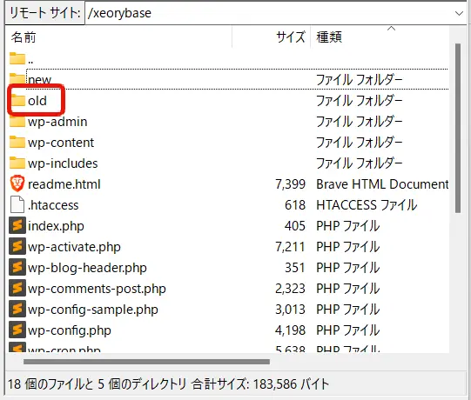The width and height of the screenshot is (471, 400).
Task: Select the wp-includes folder icon
Action: [17, 163]
